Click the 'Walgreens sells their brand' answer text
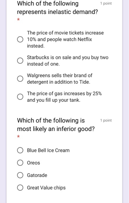Image resolution: width=129 pixels, height=203 pixels. pos(60,79)
